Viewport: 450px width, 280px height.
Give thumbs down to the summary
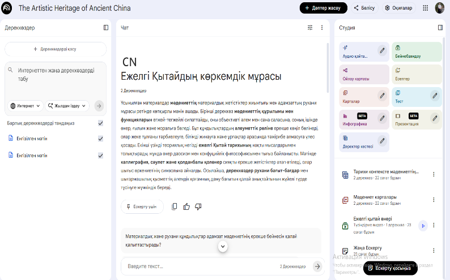198,206
